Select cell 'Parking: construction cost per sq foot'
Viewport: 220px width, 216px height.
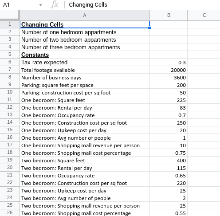point(85,92)
